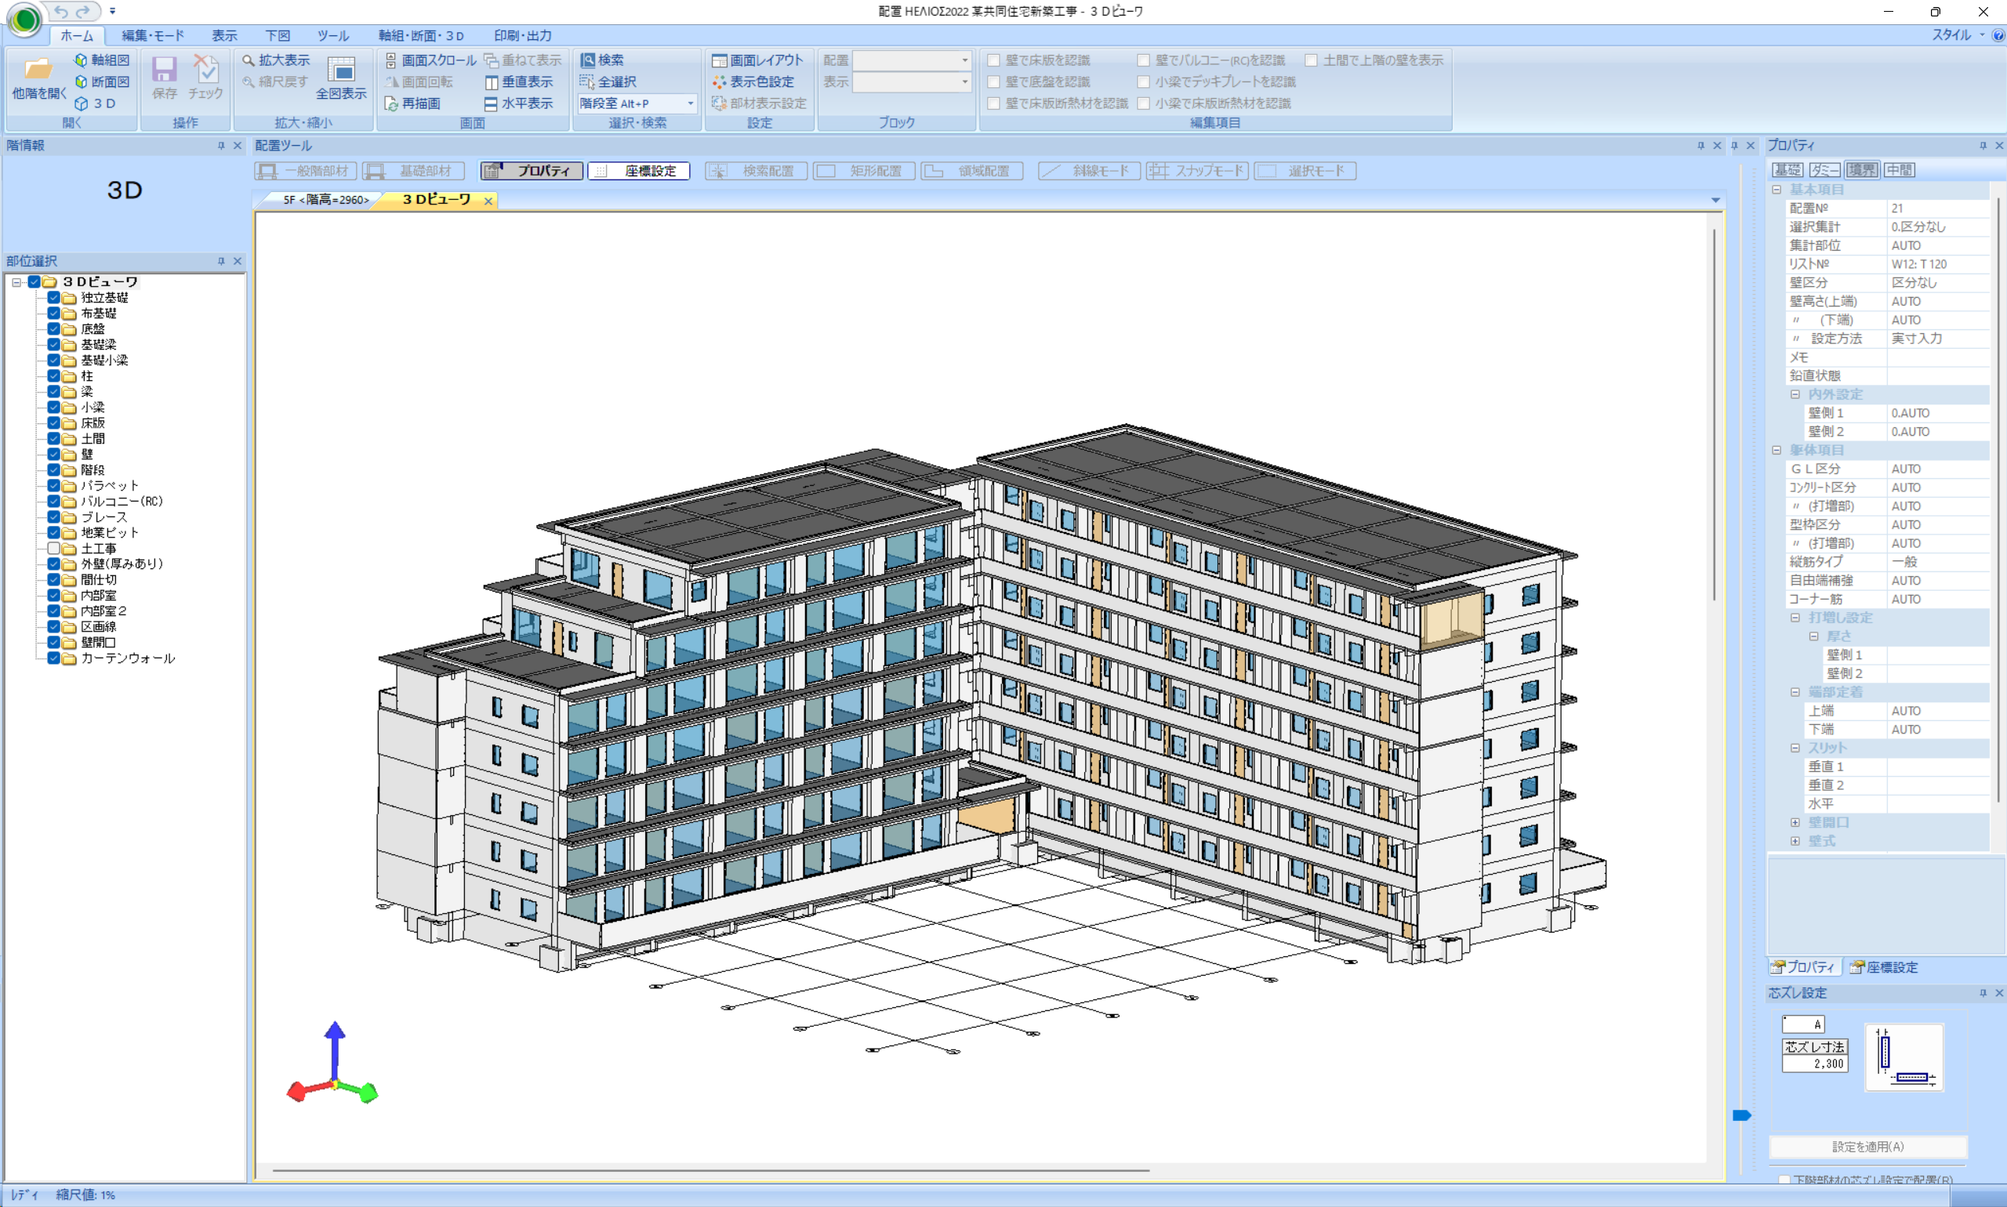Switch to 5F <階高=2960> tab
Image resolution: width=2007 pixels, height=1207 pixels.
pos(325,200)
